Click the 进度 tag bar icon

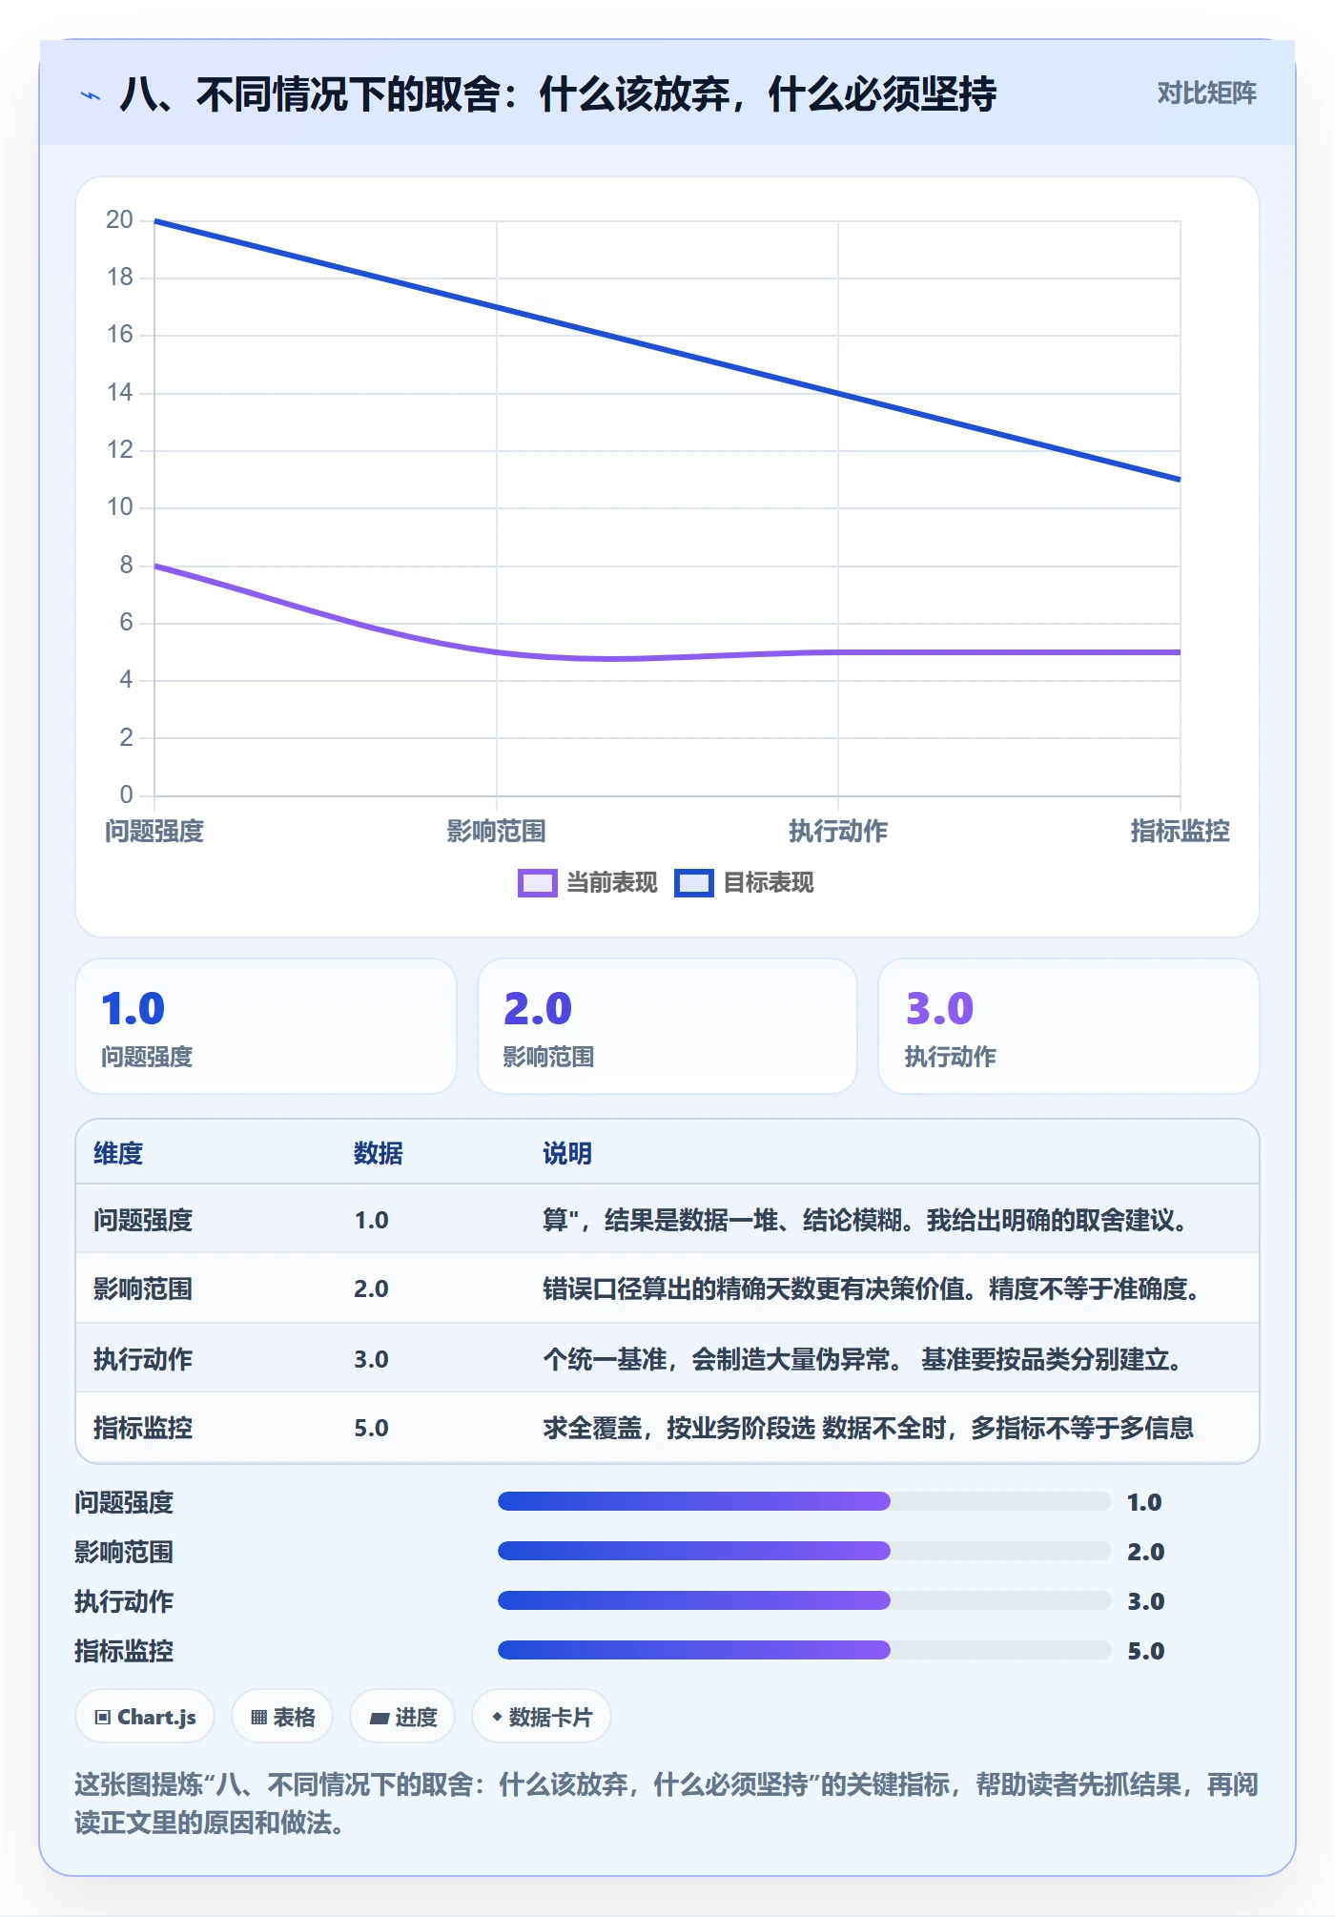pos(380,1718)
